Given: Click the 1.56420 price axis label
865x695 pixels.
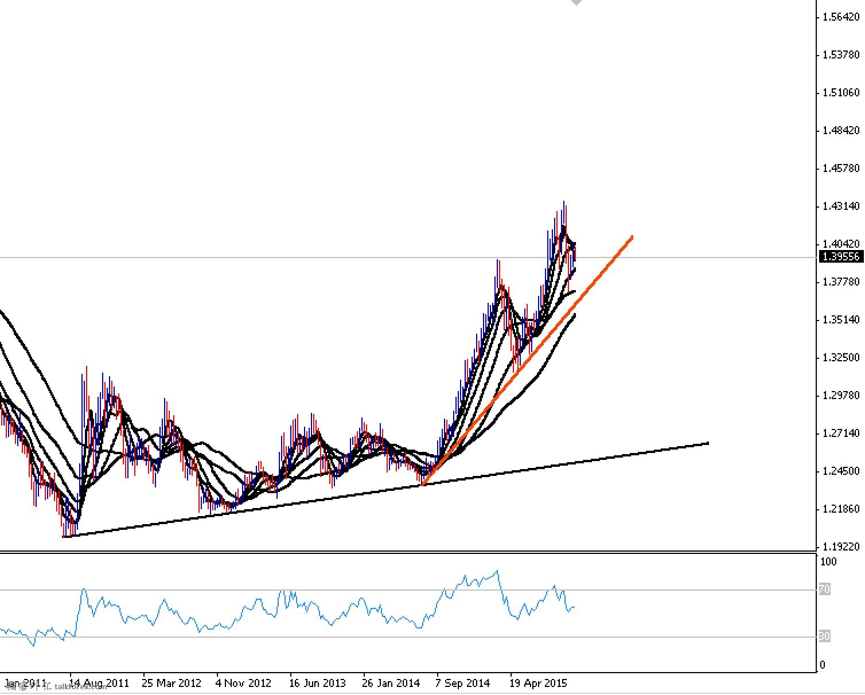Looking at the screenshot, I should coord(841,17).
